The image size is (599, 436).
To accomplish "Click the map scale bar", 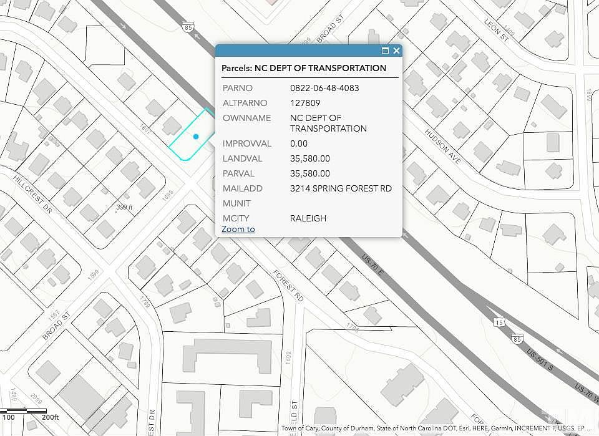I will click(24, 411).
